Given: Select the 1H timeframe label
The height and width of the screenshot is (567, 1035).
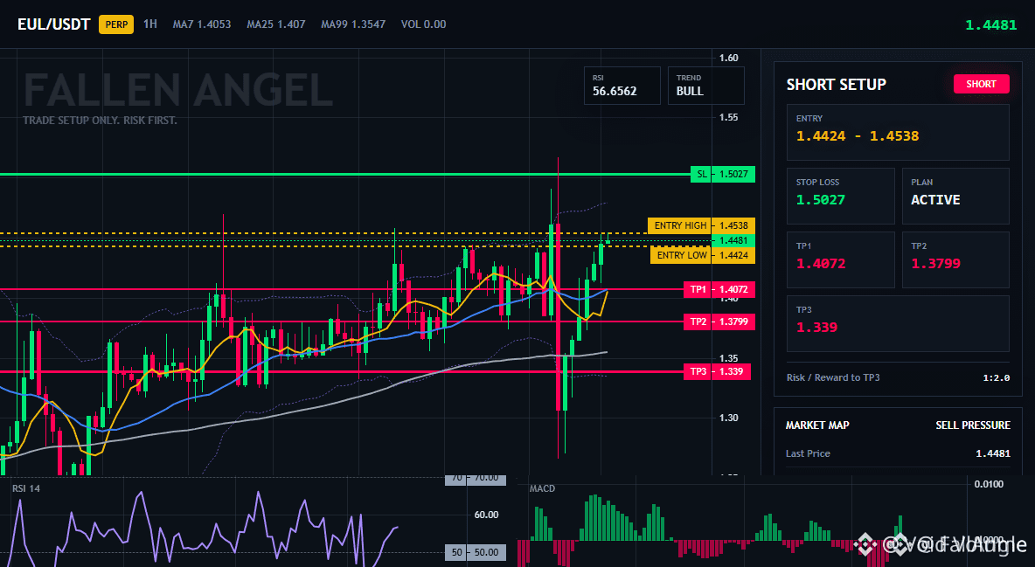Looking at the screenshot, I should [150, 24].
